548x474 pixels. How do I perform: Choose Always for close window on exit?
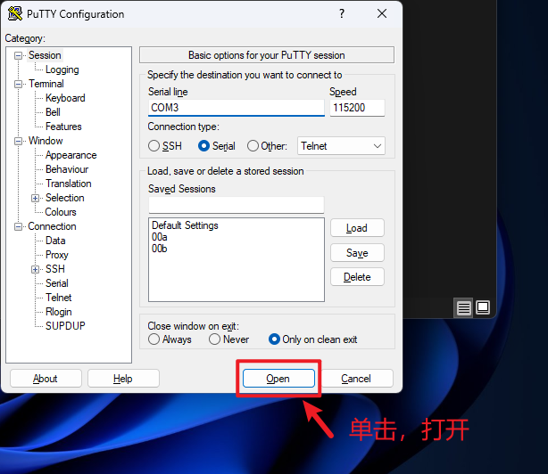click(x=154, y=339)
